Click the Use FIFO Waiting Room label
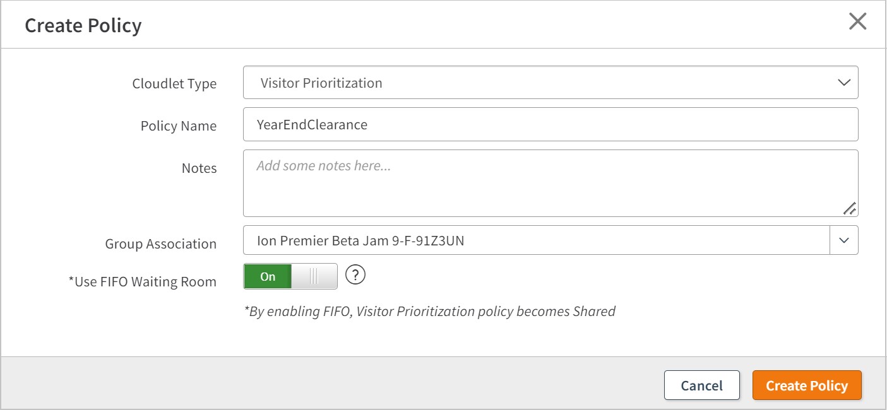 [x=142, y=282]
